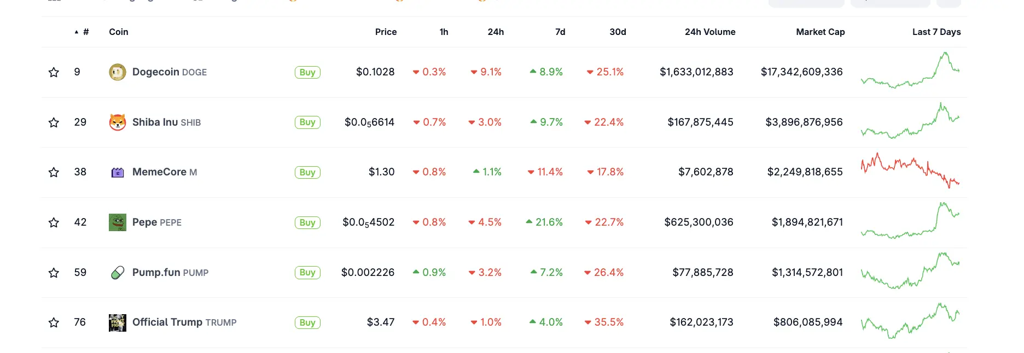Screen dimensions: 1024x353
Task: Star Dogecoin as a favorite
Action: pos(54,72)
